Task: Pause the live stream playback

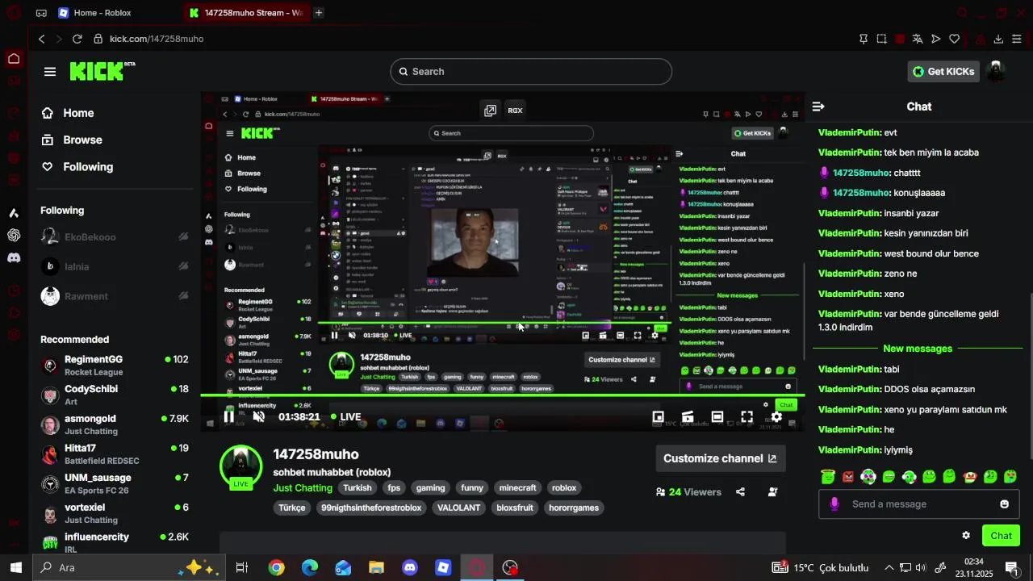Action: [229, 416]
